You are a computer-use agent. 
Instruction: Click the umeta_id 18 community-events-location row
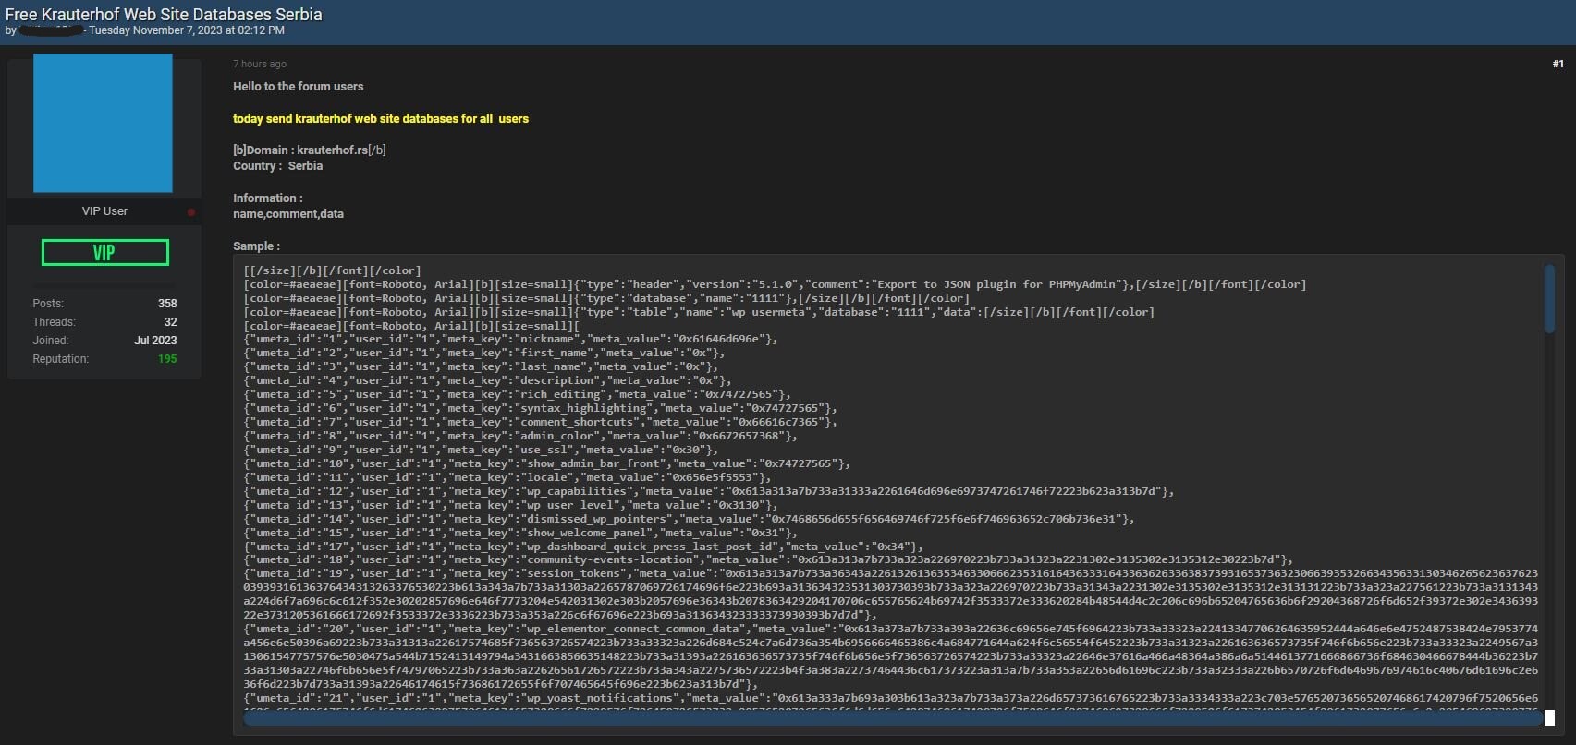(768, 559)
